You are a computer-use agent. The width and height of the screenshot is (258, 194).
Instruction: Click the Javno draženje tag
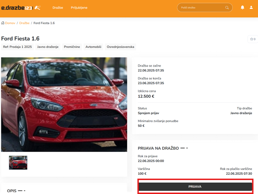[48, 47]
